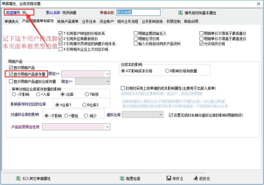Close the 单据属性 settings window
Viewport: 264px width, 185px height.
(x=258, y=4)
